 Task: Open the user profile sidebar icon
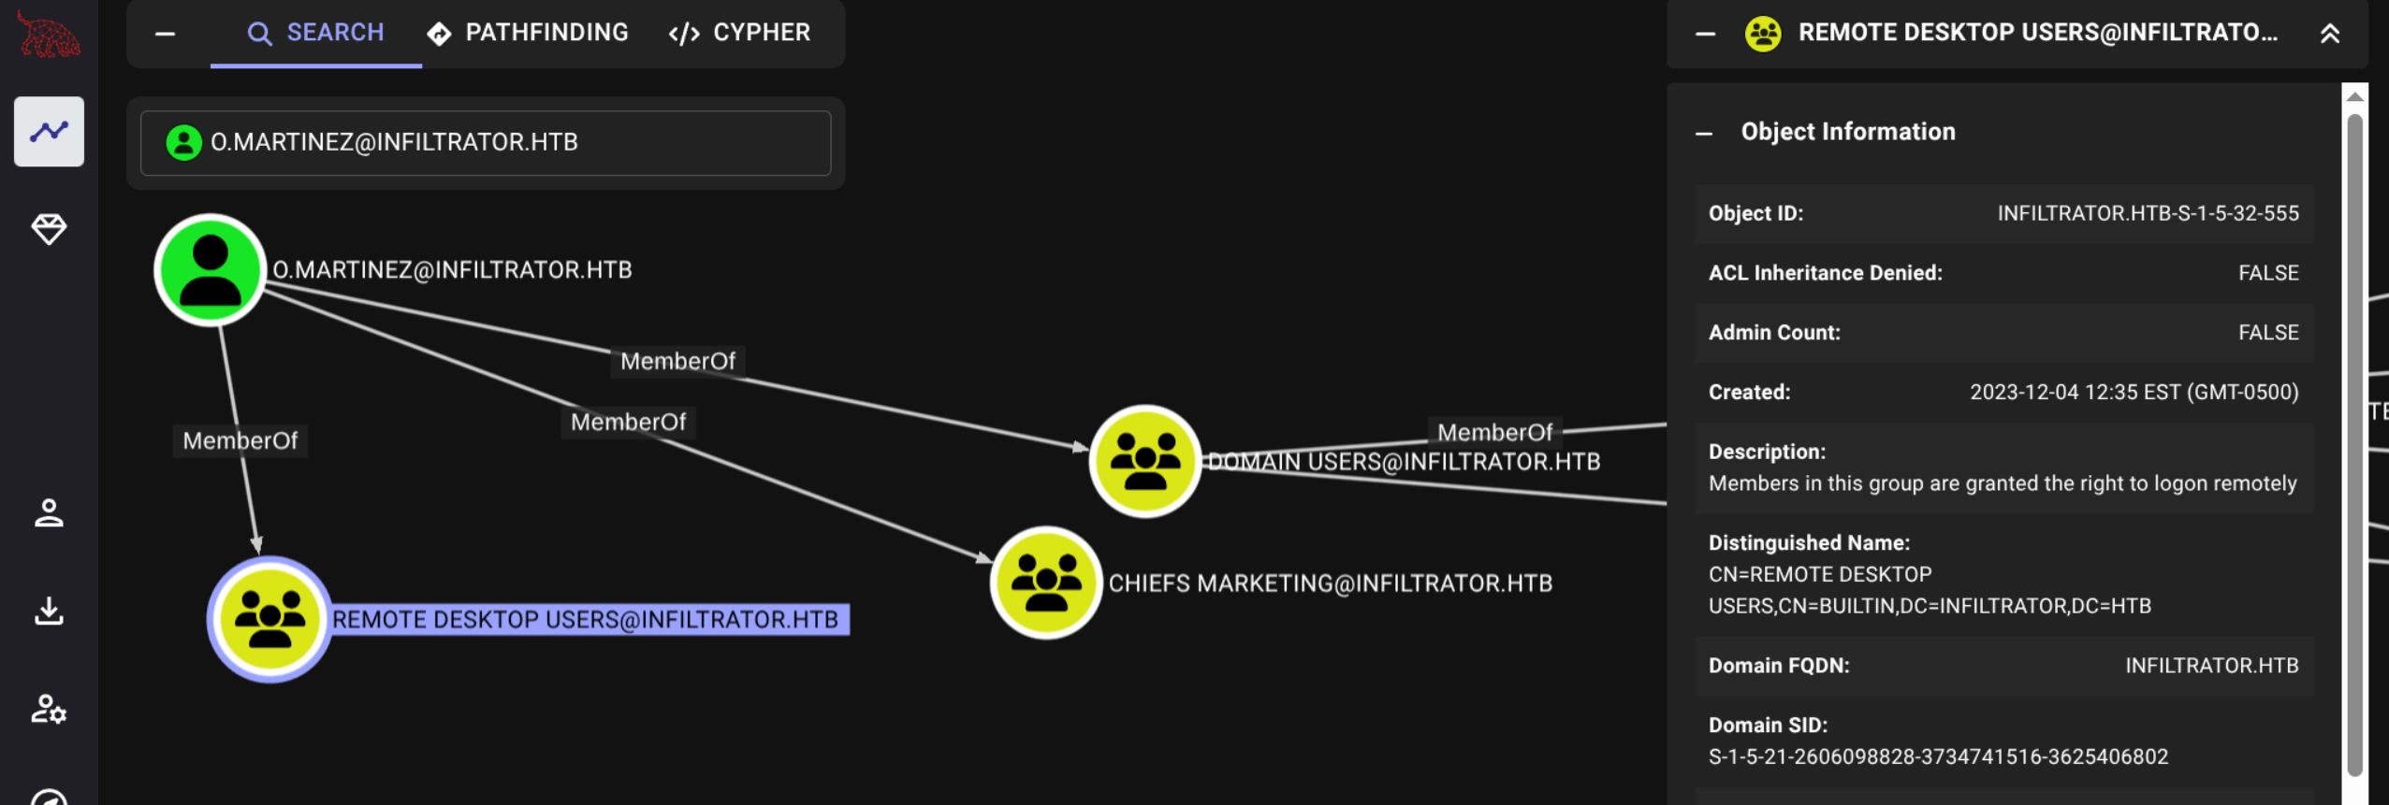pyautogui.click(x=49, y=513)
